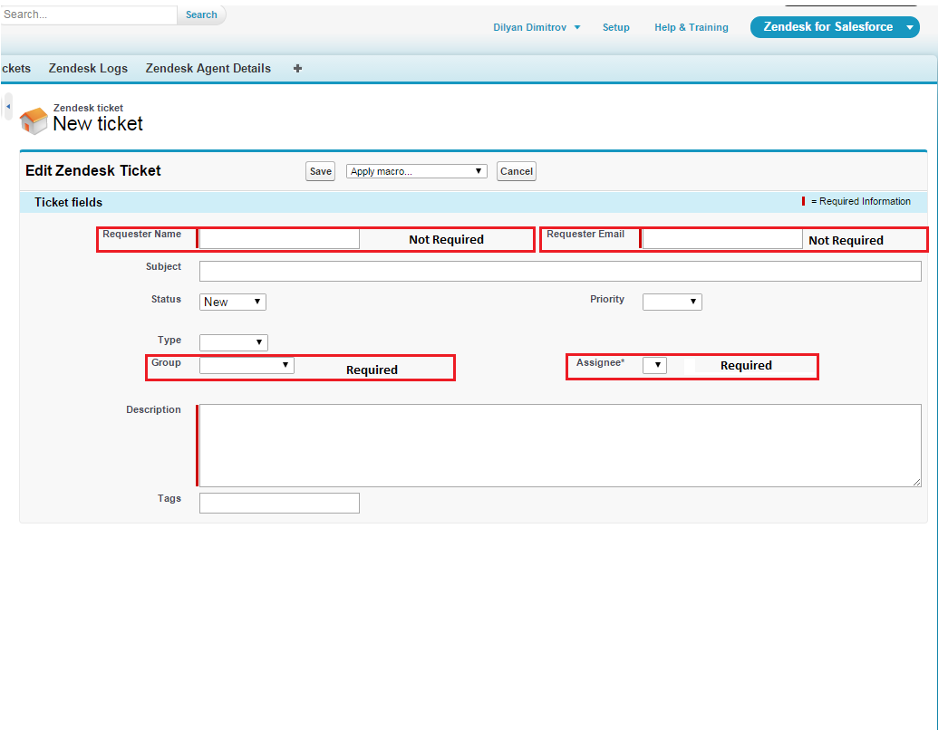This screenshot has height=730, width=948.
Task: Click into the Requester Email field
Action: pyautogui.click(x=722, y=239)
